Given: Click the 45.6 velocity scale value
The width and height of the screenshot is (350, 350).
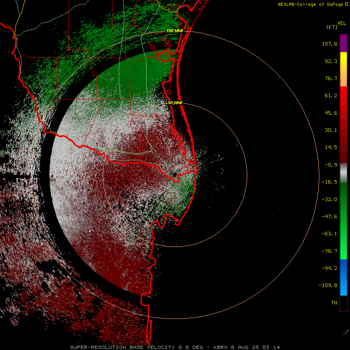Looking at the screenshot, I should click(331, 113).
